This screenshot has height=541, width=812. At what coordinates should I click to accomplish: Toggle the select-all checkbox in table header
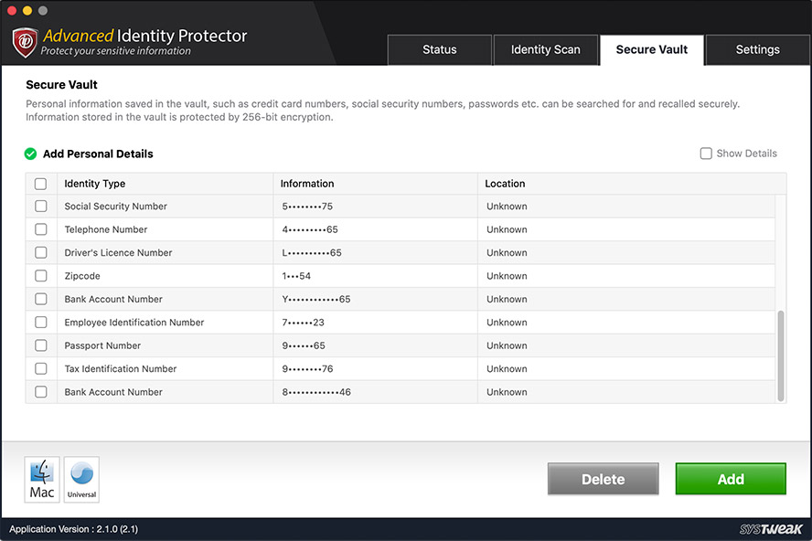click(40, 184)
